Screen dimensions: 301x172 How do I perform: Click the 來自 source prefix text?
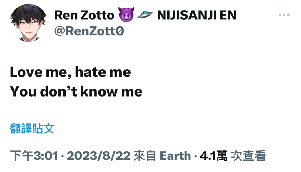coord(145,156)
